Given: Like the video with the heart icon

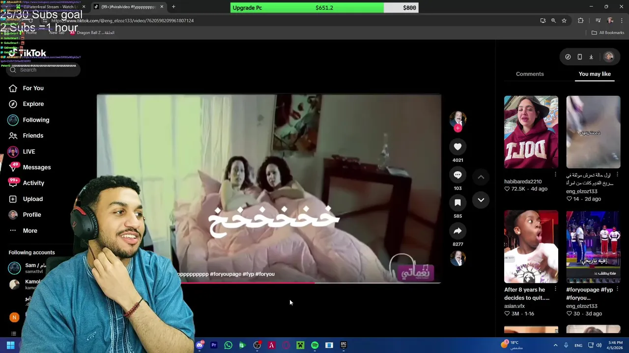Looking at the screenshot, I should [457, 147].
